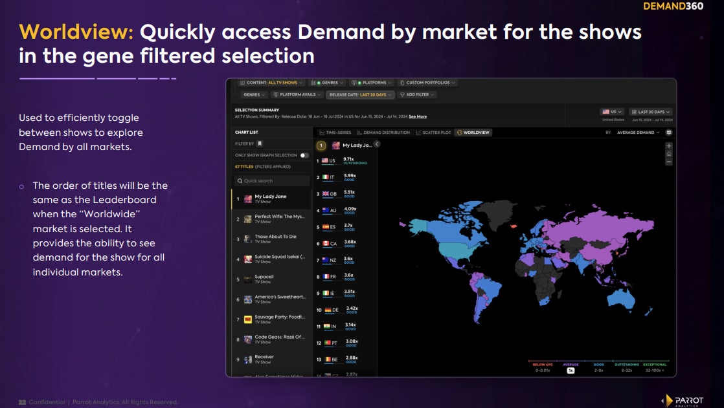Screen dimensions: 724x408
Task: Click the IT market row 5.99x
Action: (x=344, y=178)
